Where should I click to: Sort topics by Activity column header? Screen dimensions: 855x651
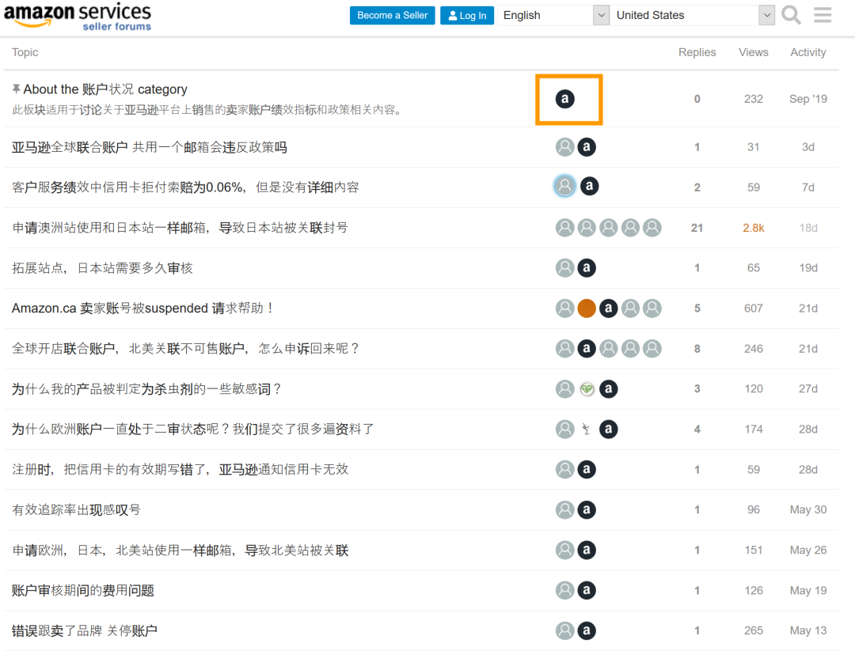(807, 52)
